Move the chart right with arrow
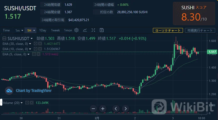This screenshot has height=120, width=218. [x=125, y=109]
